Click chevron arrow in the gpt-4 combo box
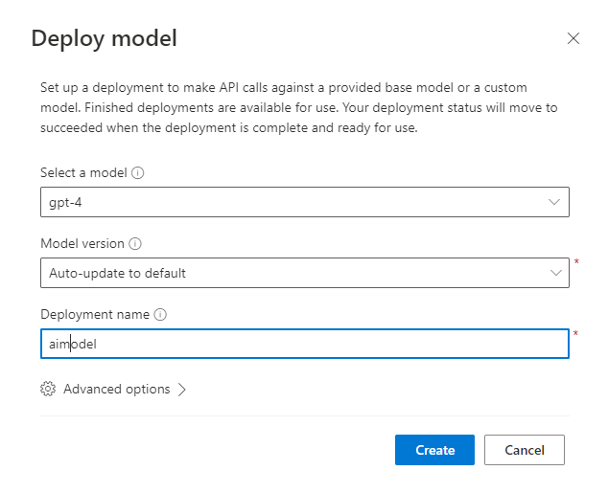 coord(554,202)
